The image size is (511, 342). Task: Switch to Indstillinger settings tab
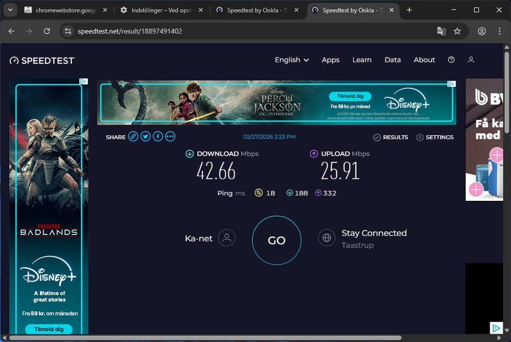coord(161,10)
